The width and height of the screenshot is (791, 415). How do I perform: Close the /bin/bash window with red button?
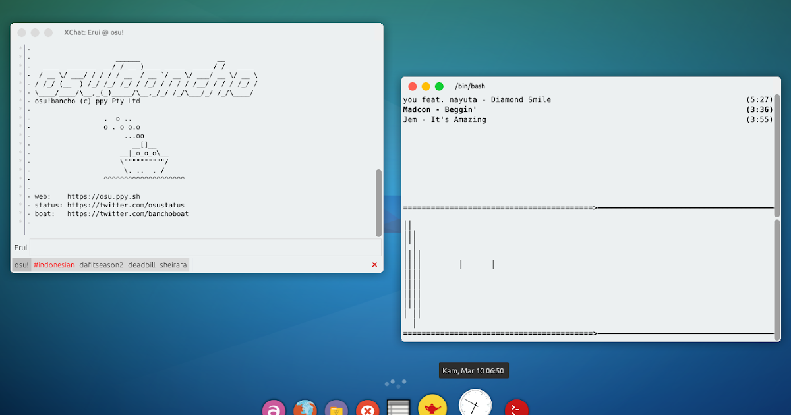pos(413,86)
